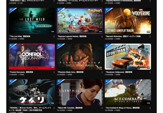Click the 『Control Resonant』最新映像 title link
The height and width of the screenshot is (113, 163).
tap(21, 72)
